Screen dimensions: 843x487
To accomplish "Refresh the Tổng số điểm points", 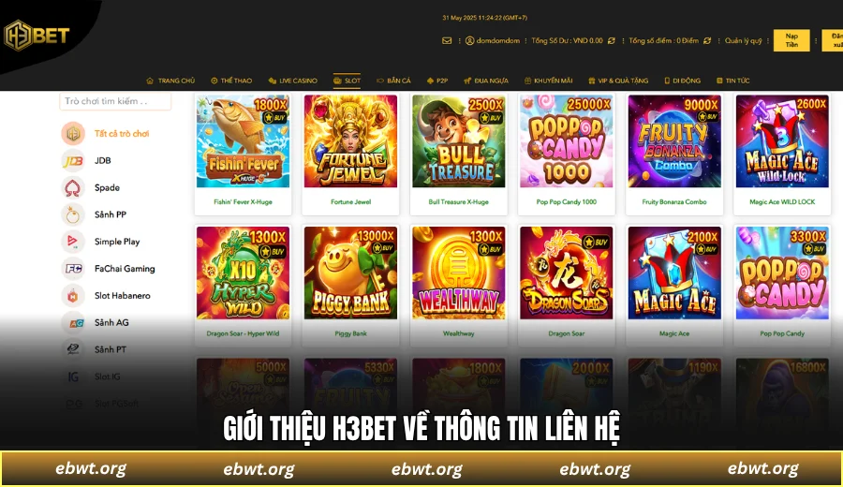I will point(707,41).
